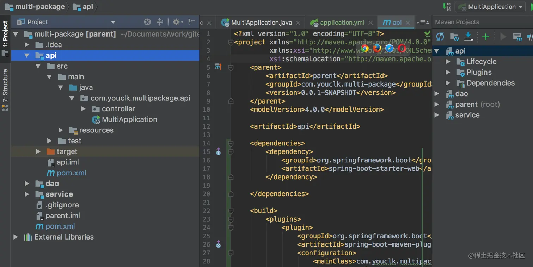The width and height of the screenshot is (533, 267).
Task: Select dao in Maven Projects panel
Action: 457,94
